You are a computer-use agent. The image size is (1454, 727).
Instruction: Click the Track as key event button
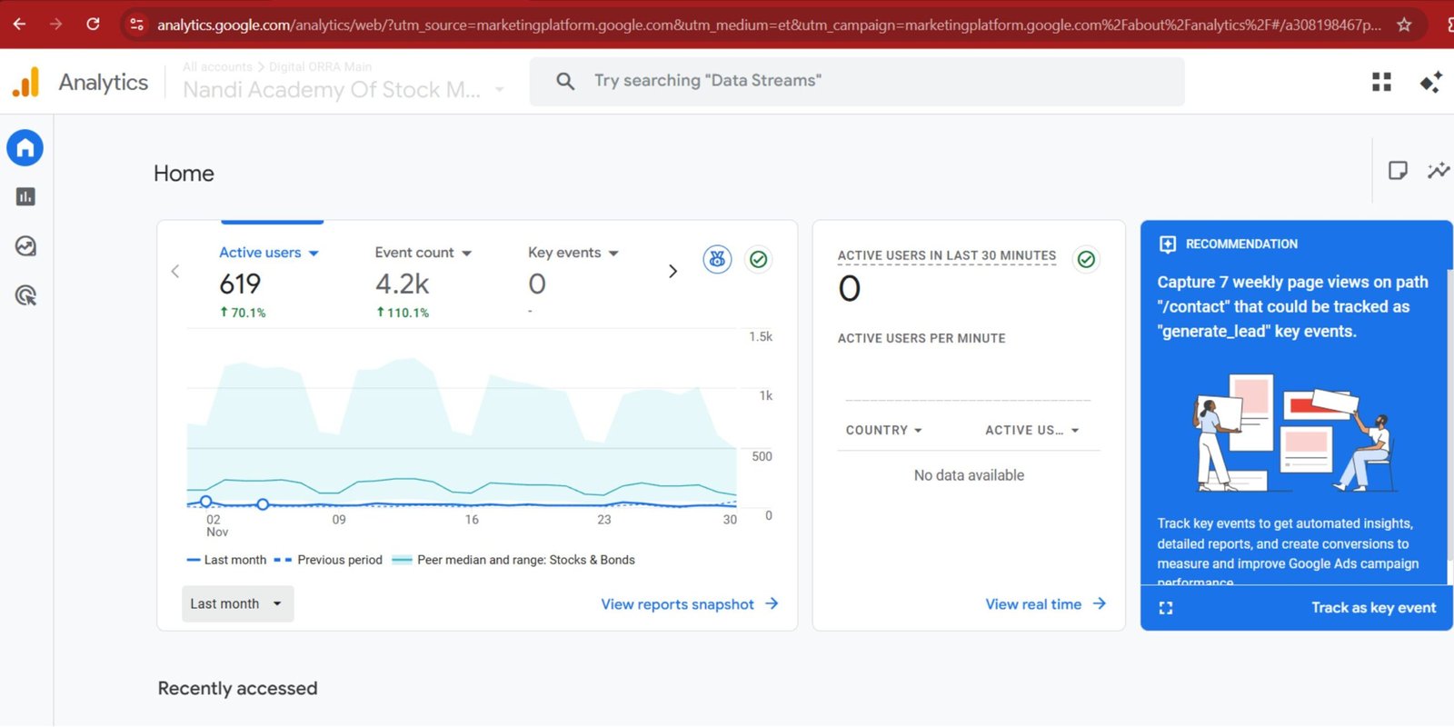tap(1373, 608)
